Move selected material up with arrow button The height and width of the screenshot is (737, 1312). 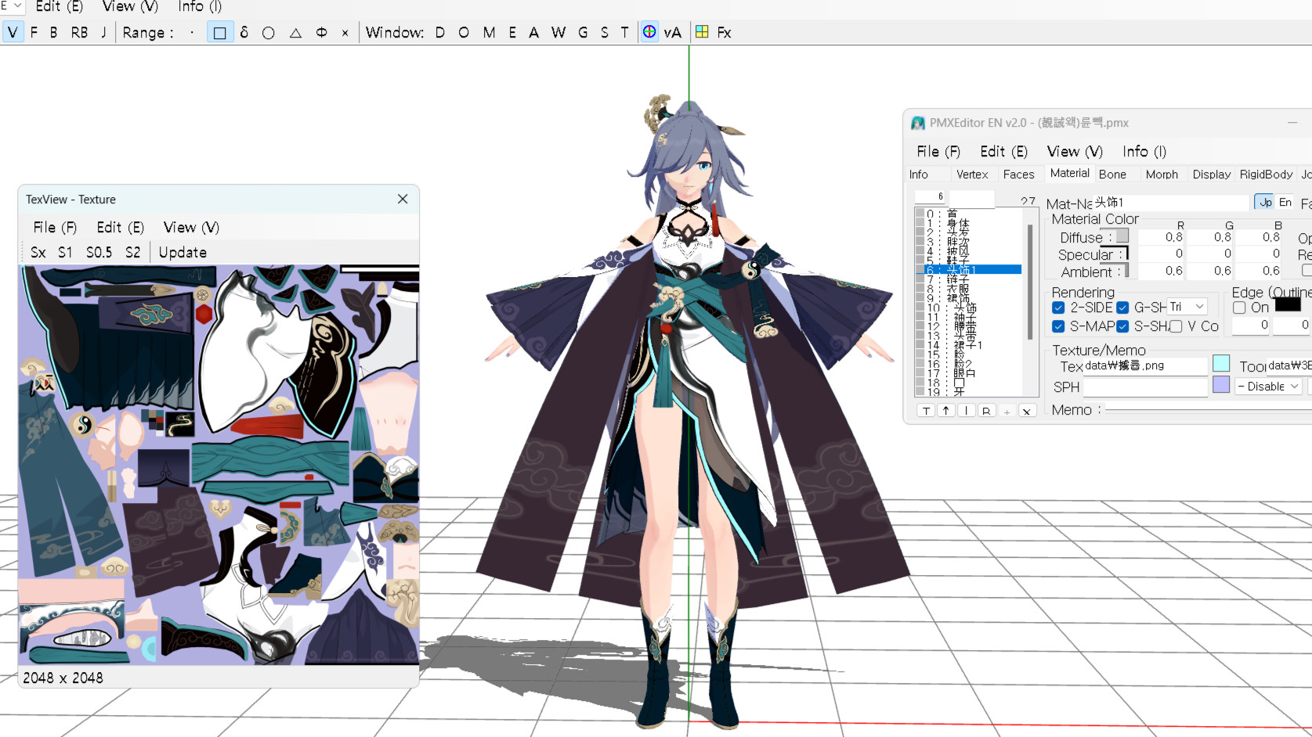946,411
